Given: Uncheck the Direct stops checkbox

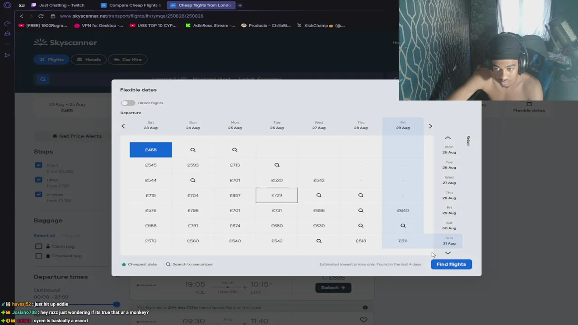Looking at the screenshot, I should click(38, 165).
